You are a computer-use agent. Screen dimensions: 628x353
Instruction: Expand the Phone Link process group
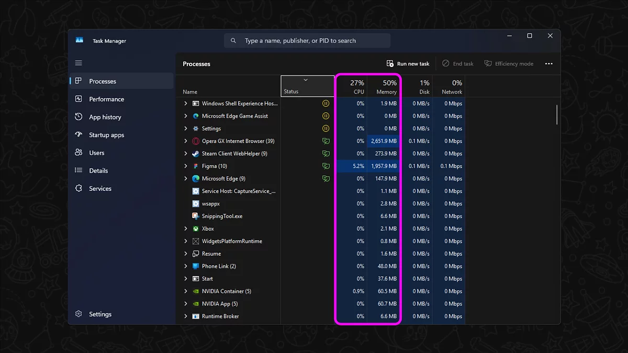185,266
